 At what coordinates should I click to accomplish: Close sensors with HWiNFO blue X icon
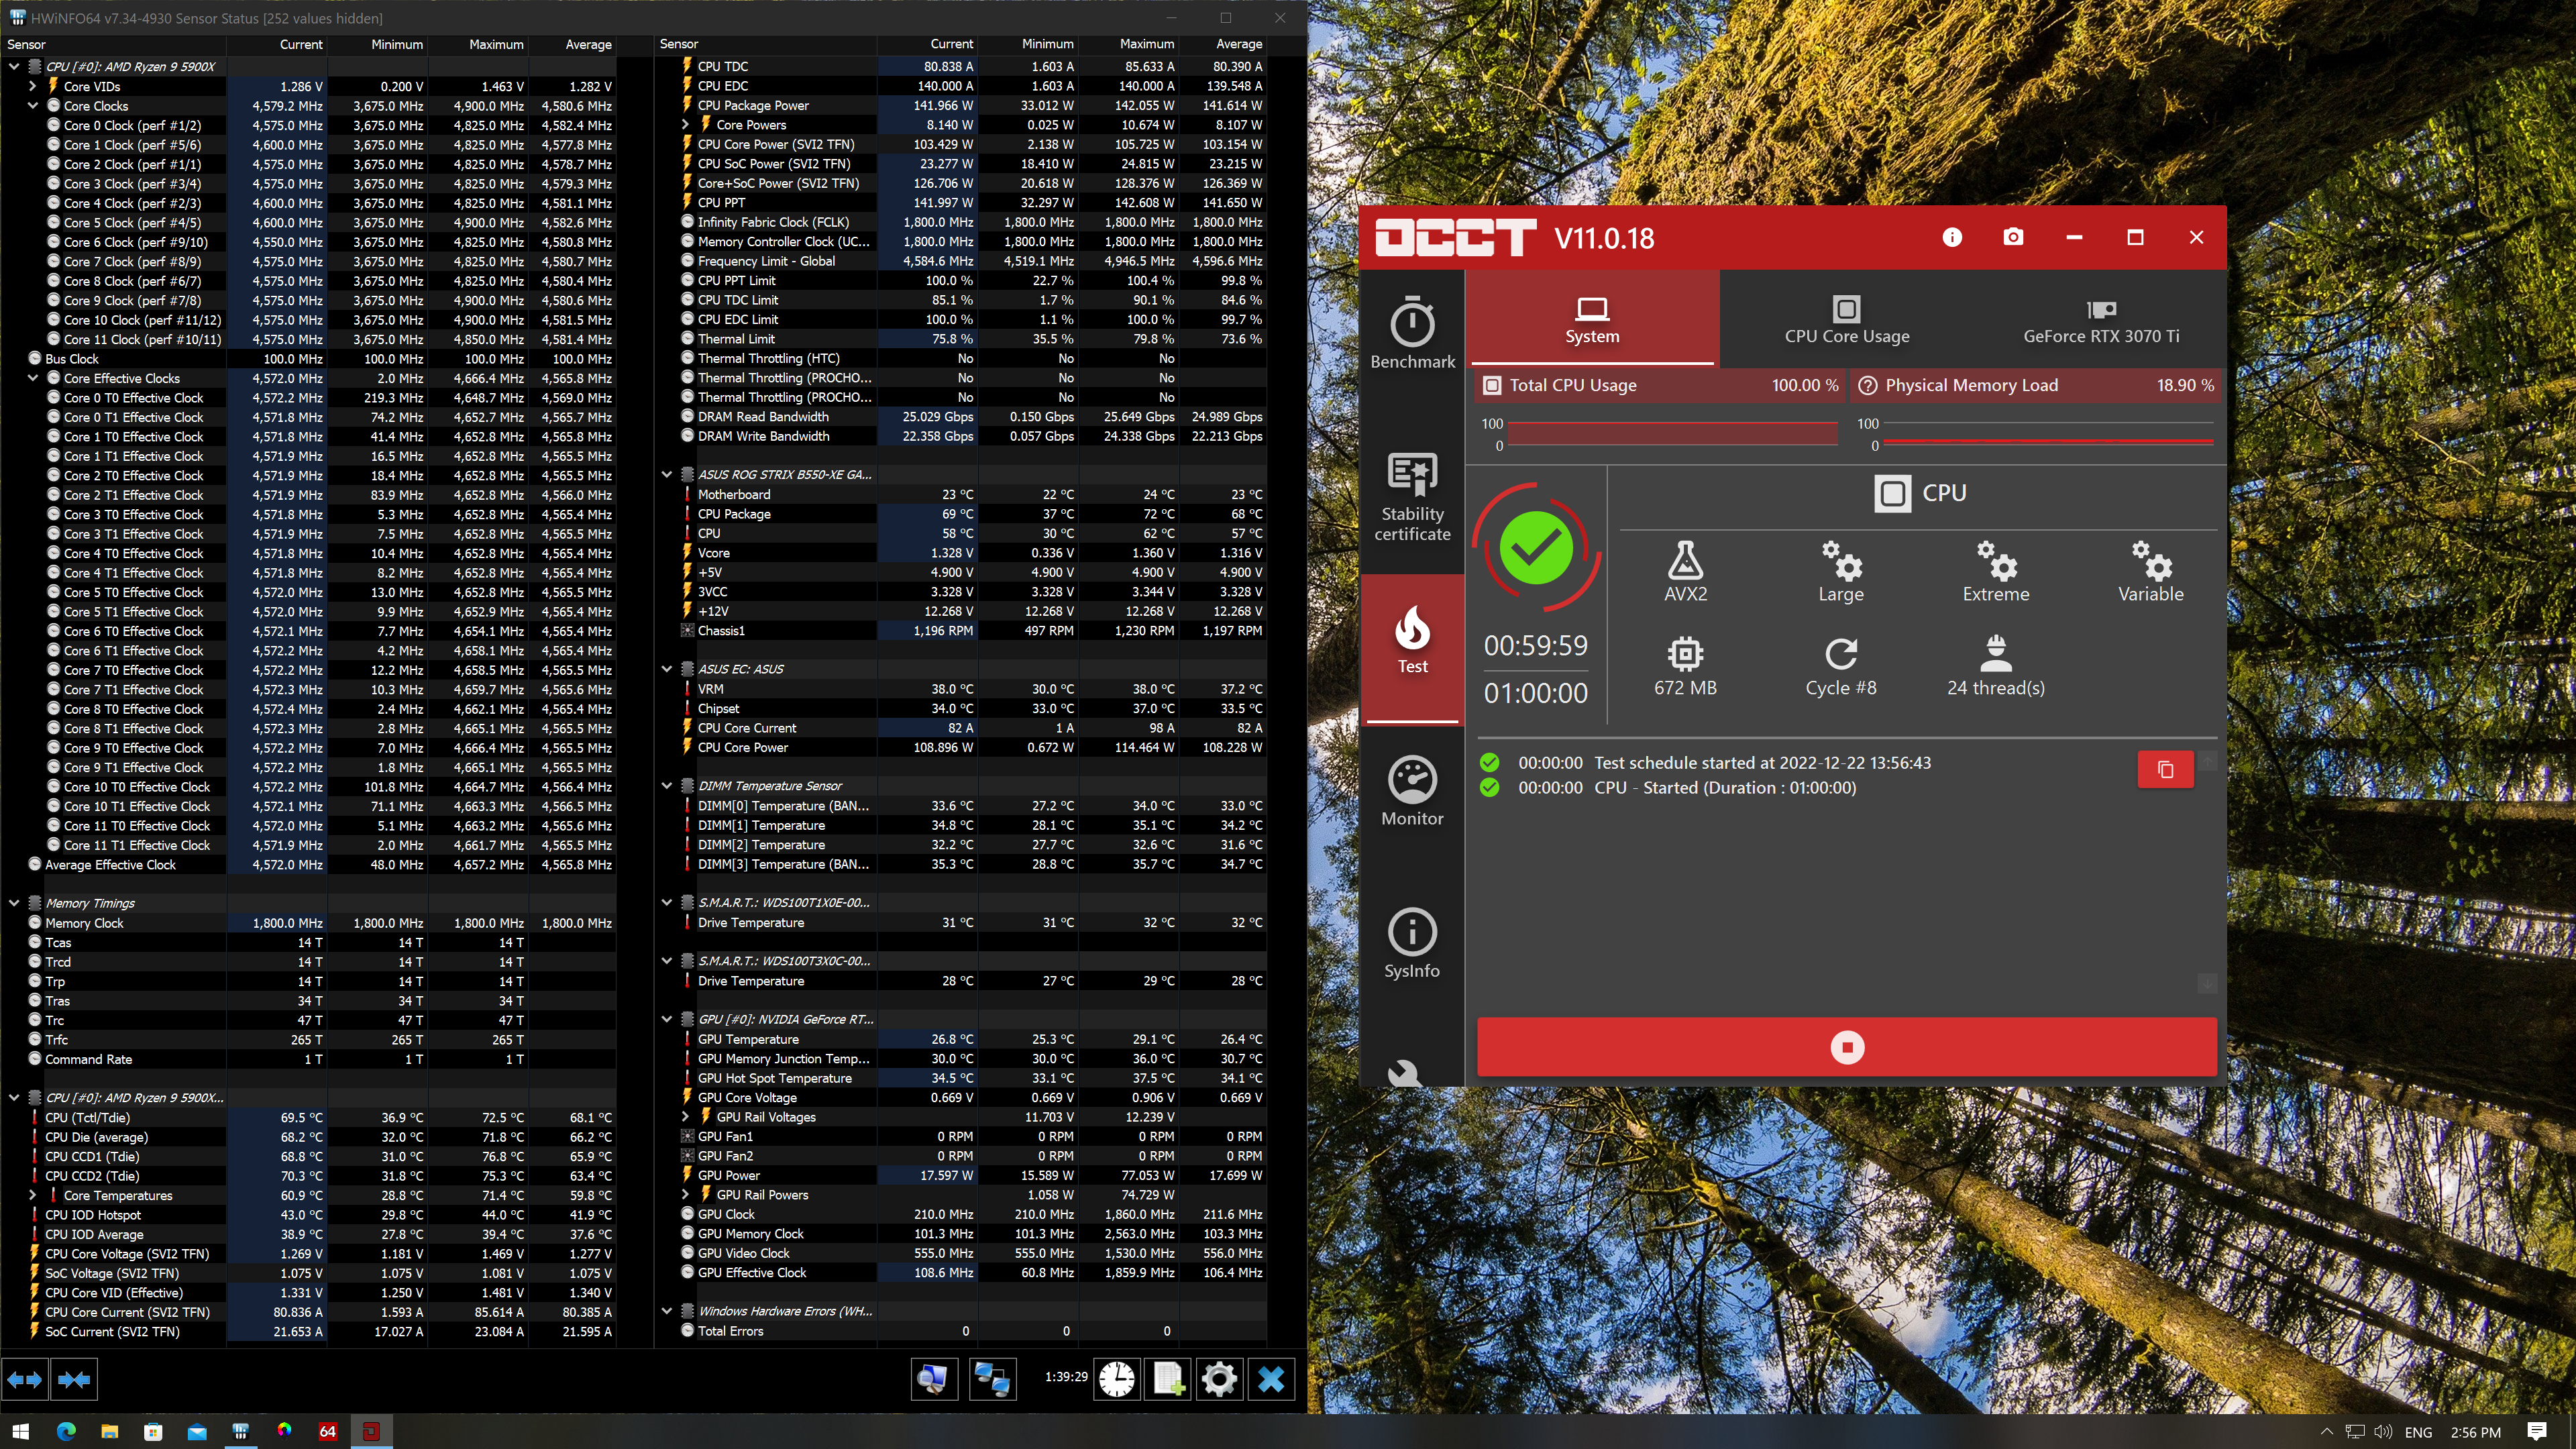tap(1271, 1380)
